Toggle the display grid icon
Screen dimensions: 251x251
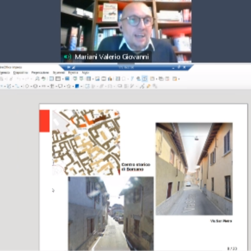pyautogui.click(x=52, y=79)
